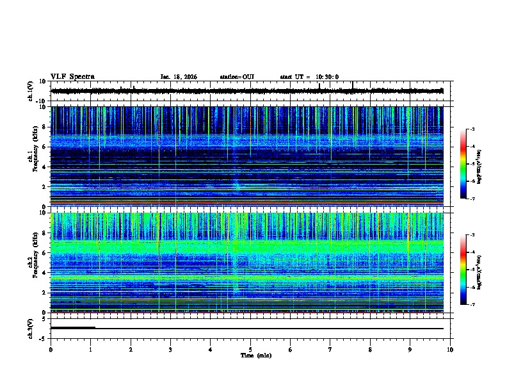Click the ch.2 color bar log(PSD) label

click(479, 272)
